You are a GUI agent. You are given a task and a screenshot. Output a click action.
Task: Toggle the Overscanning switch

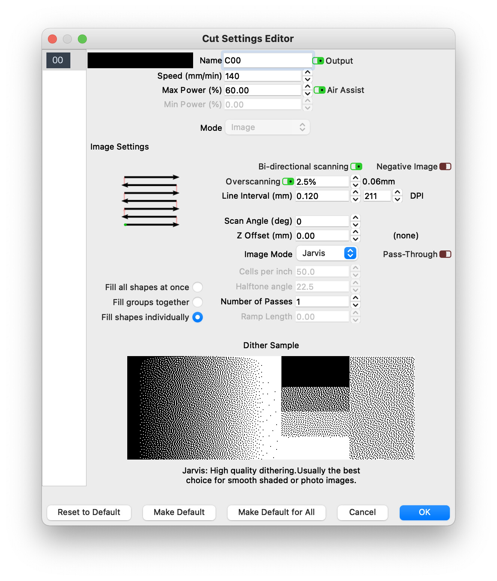click(x=288, y=181)
